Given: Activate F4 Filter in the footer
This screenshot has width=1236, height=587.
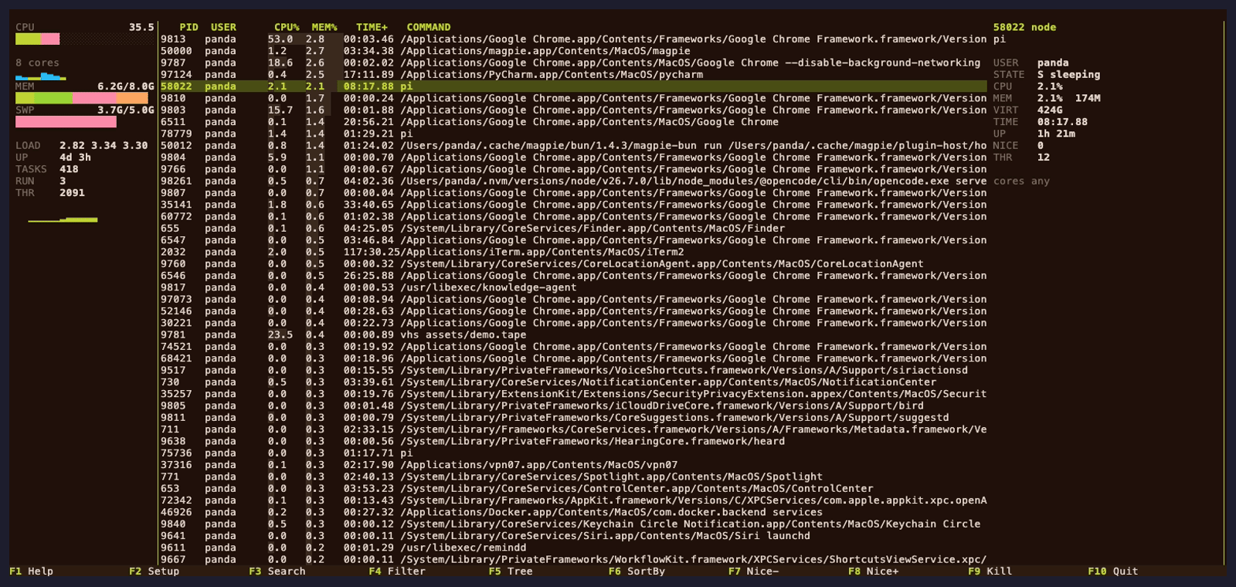Looking at the screenshot, I should point(397,572).
